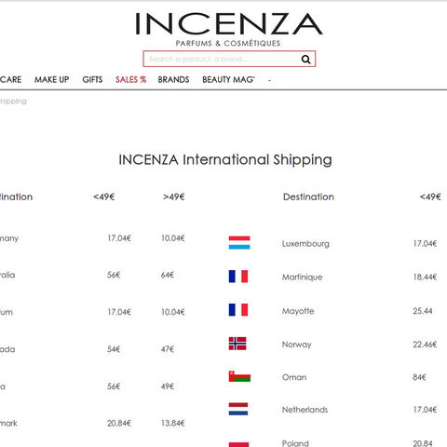Open the MAKE UP menu
Image resolution: width=447 pixels, height=447 pixels.
pos(52,80)
